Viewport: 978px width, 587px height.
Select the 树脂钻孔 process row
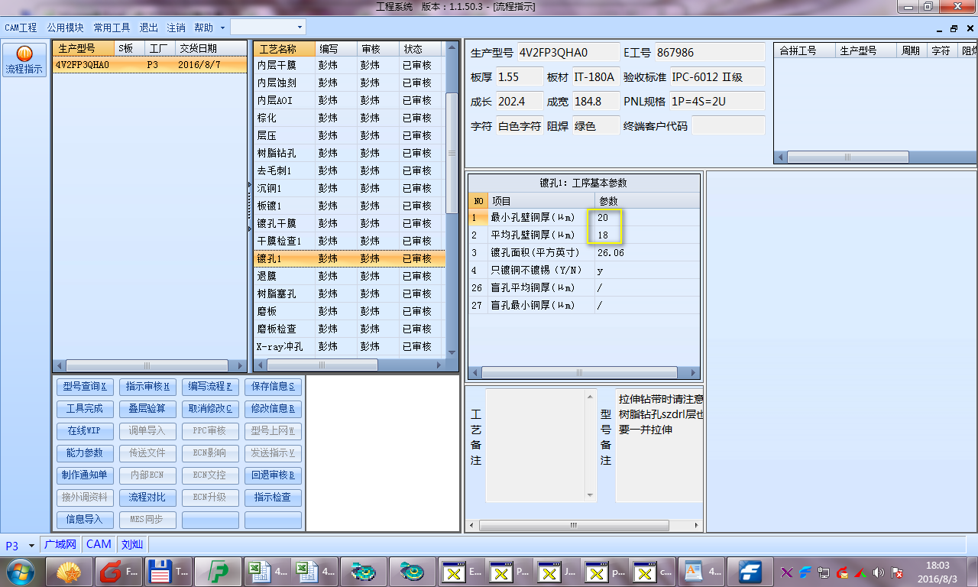(x=349, y=153)
